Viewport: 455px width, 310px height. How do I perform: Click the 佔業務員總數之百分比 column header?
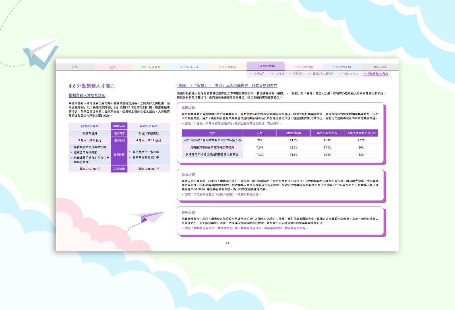point(361,133)
